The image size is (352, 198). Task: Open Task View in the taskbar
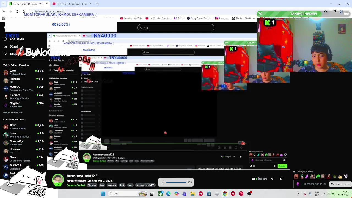[152, 194]
